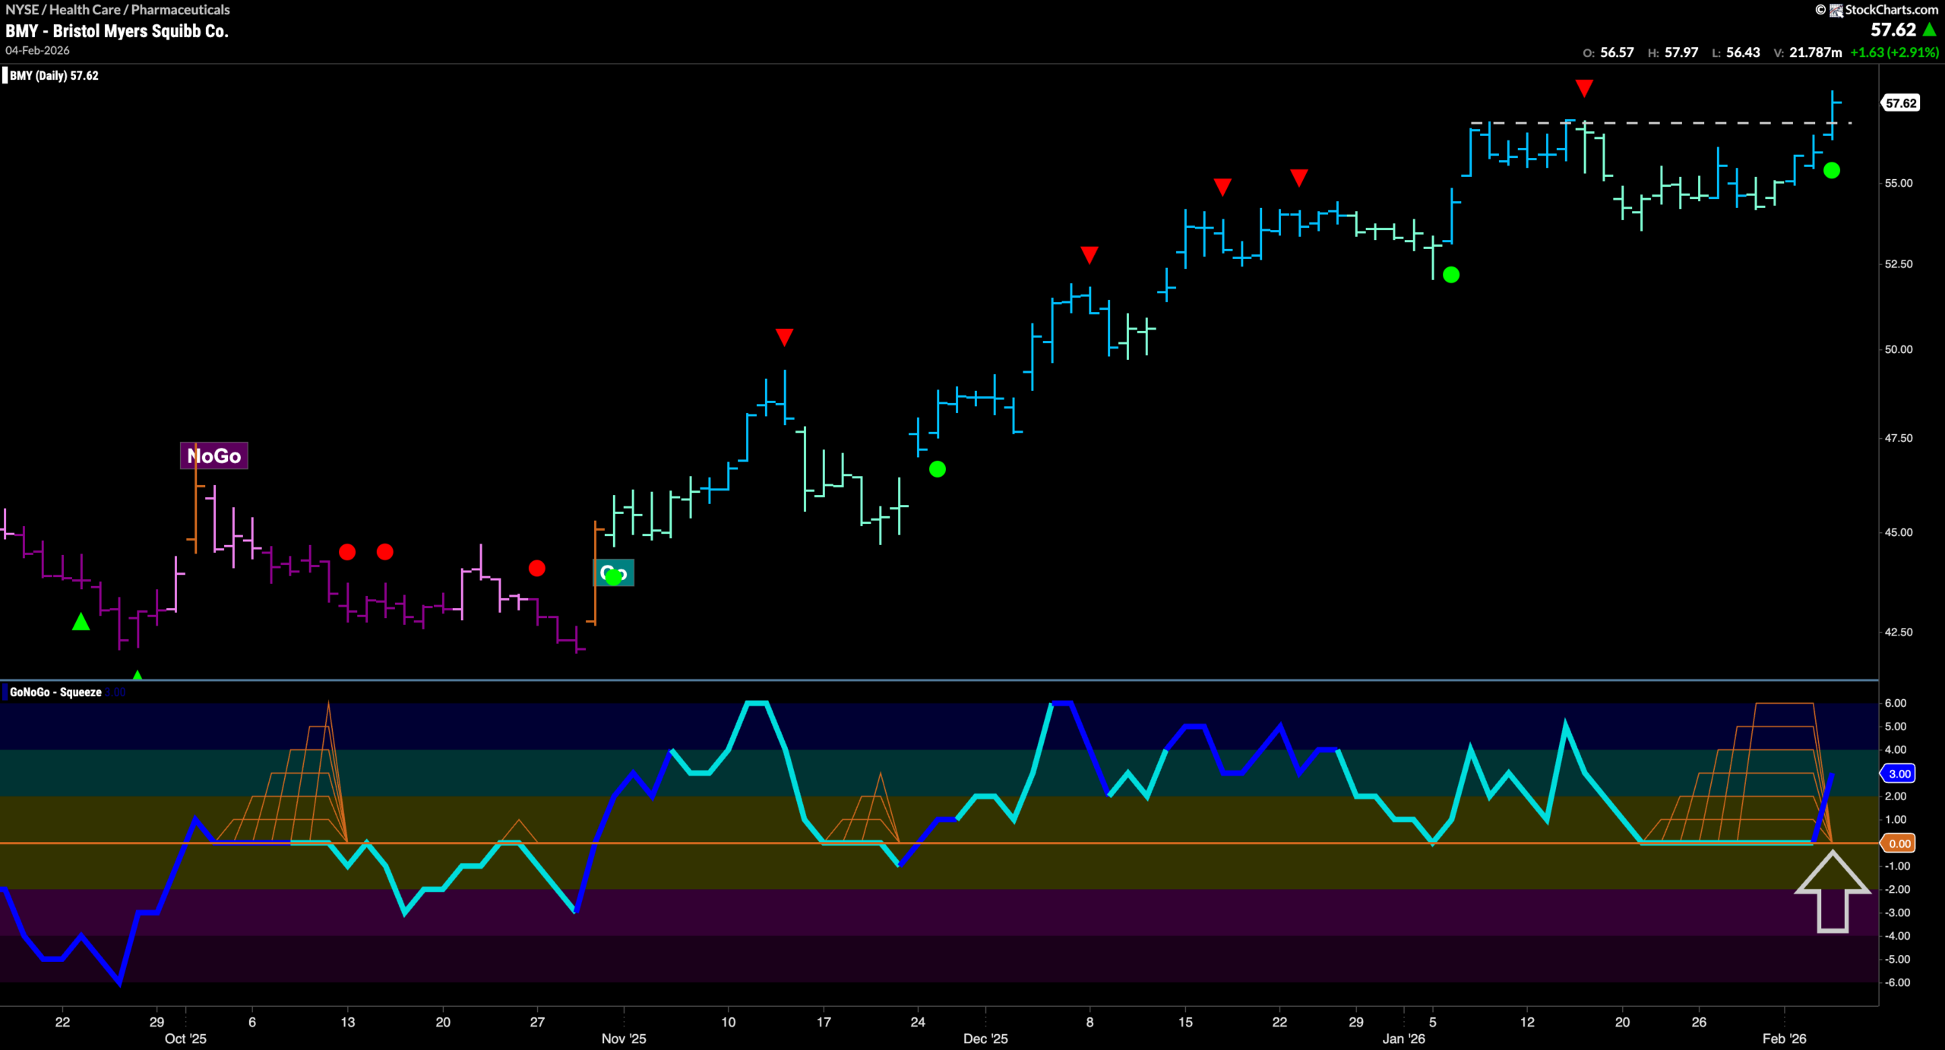Click the blue 3.00 value box on the Squeeze axis

coord(1899,774)
